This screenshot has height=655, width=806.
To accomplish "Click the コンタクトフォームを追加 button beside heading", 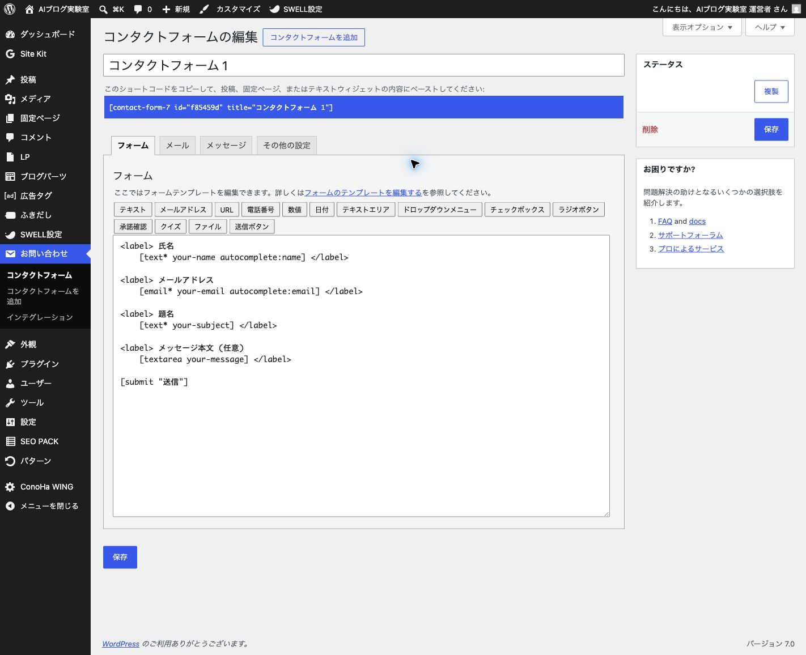I will (x=314, y=37).
